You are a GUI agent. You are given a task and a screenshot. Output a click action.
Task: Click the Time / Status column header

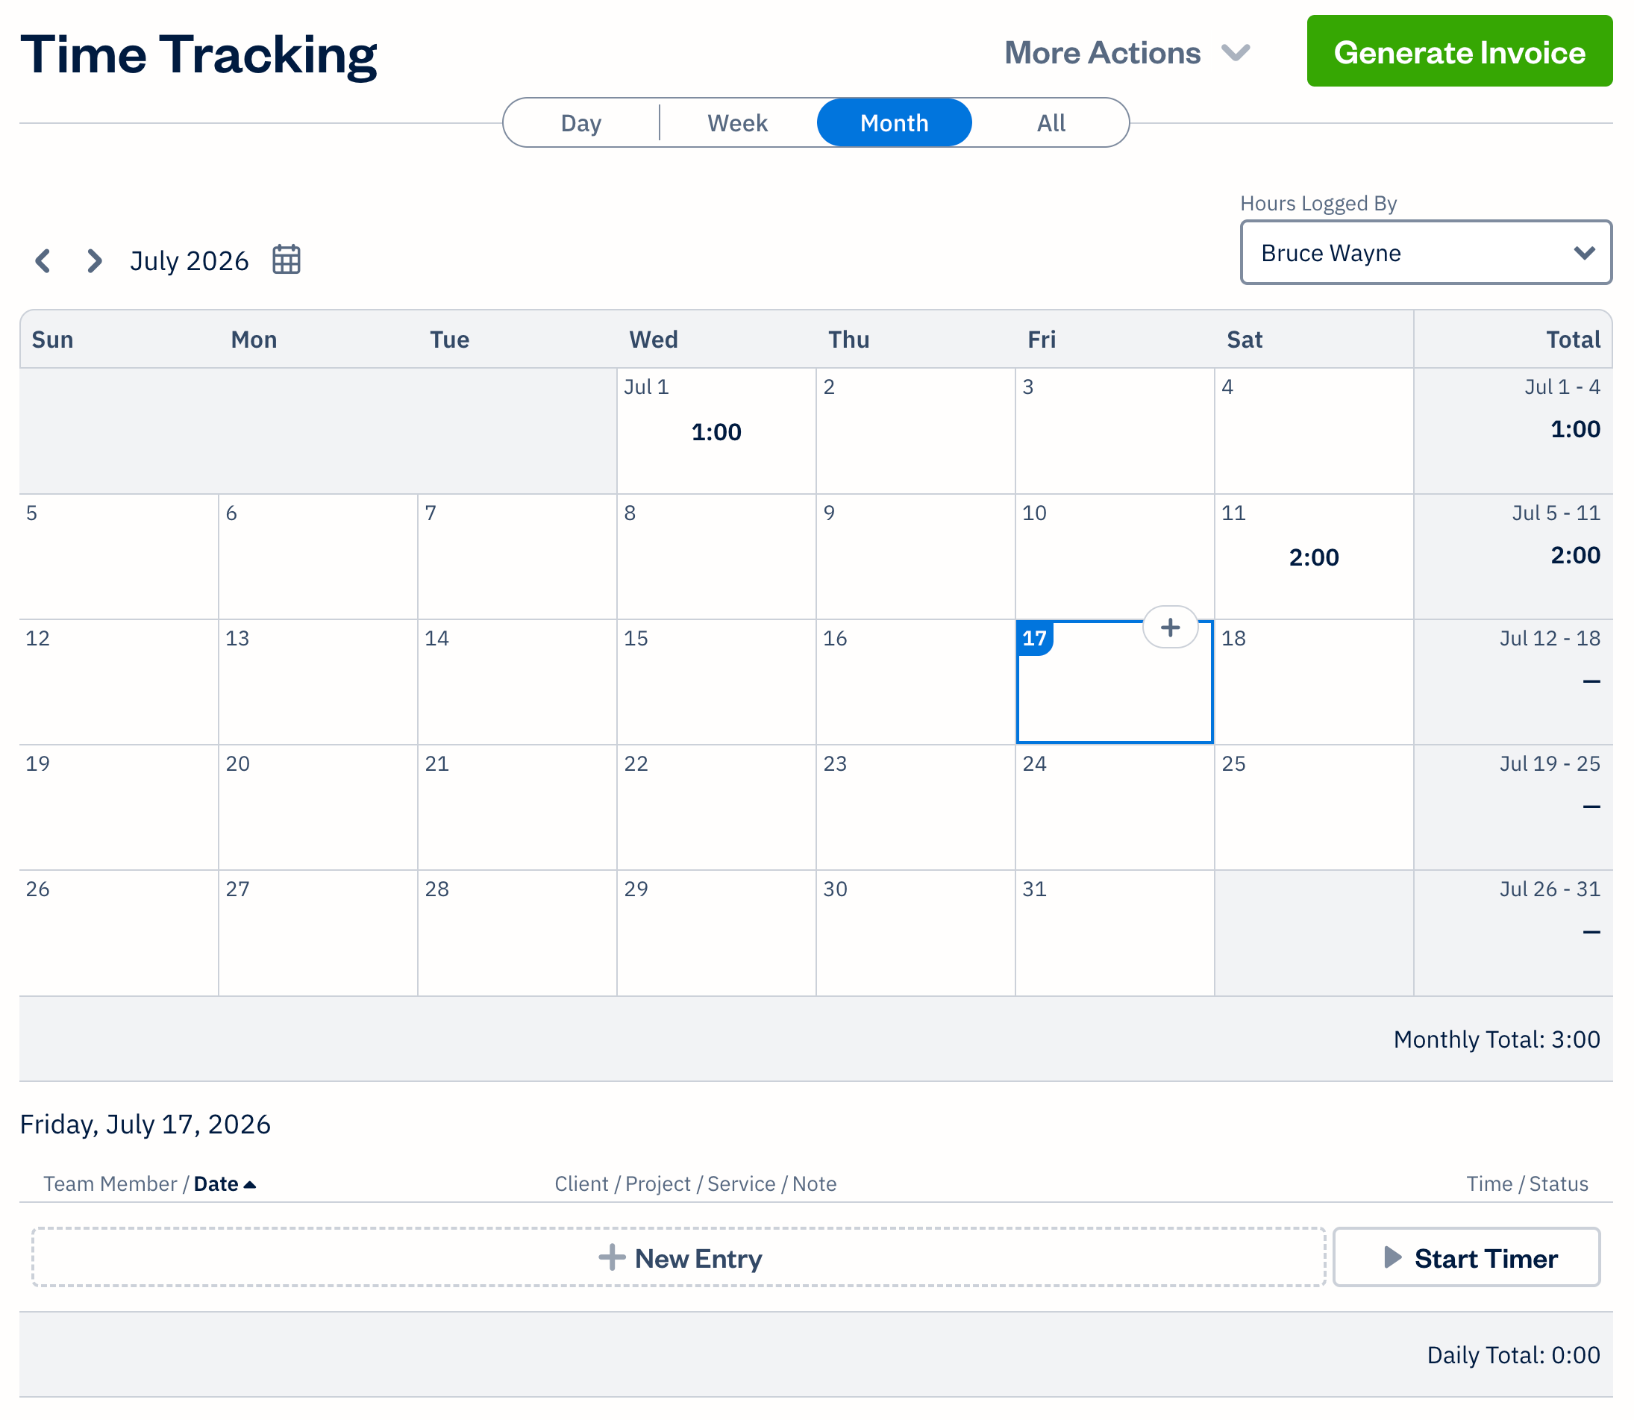[1527, 1184]
